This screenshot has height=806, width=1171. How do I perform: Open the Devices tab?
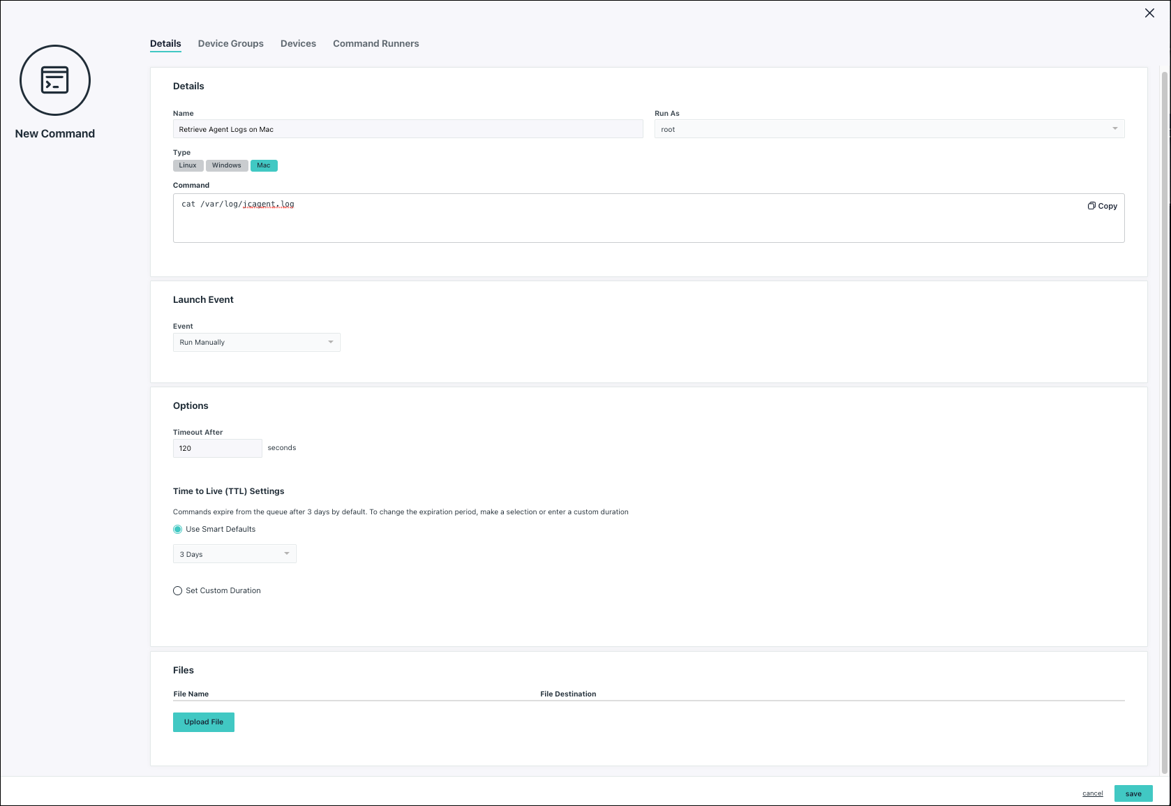pyautogui.click(x=298, y=43)
